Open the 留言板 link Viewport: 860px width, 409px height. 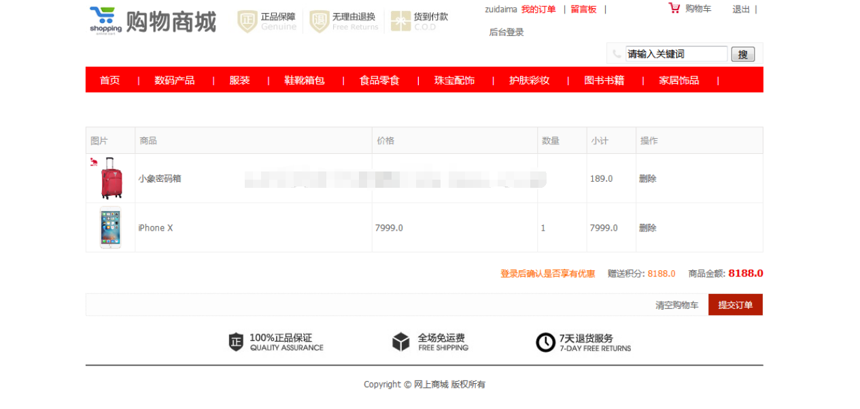[583, 10]
